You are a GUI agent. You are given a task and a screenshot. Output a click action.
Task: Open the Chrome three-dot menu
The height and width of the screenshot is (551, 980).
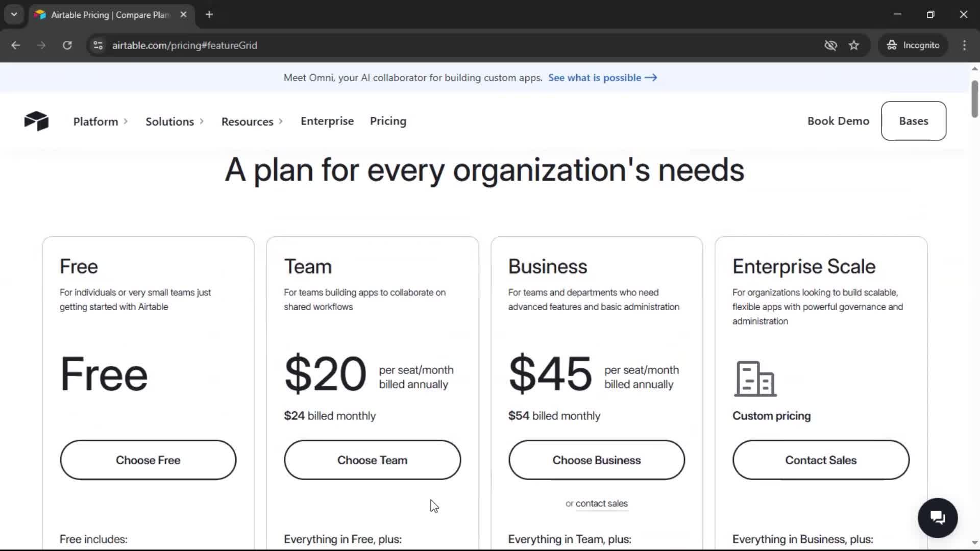pos(964,45)
